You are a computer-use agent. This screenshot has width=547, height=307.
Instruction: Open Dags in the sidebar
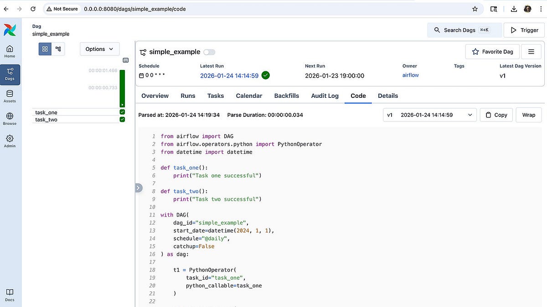click(10, 74)
